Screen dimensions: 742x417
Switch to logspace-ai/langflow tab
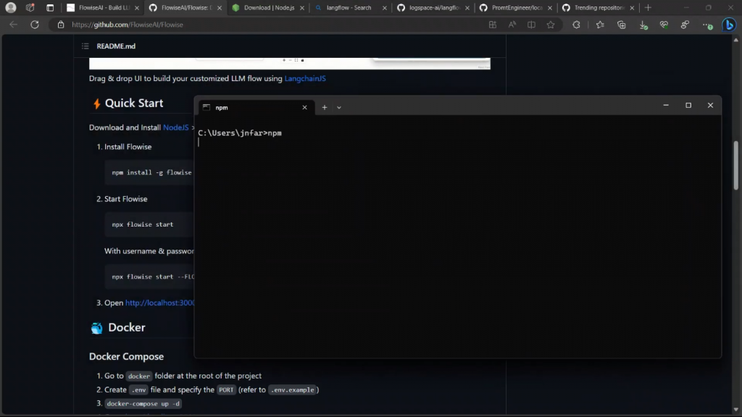pyautogui.click(x=435, y=7)
